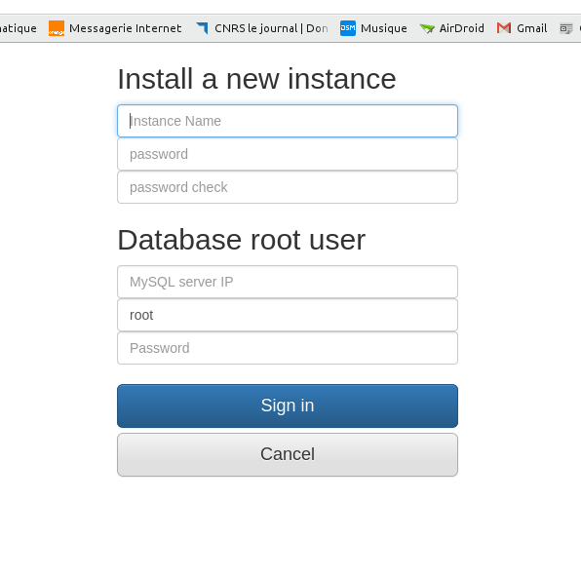Screen dimensions: 581x579
Task: Open the AirDroid bookmark
Action: (x=451, y=28)
